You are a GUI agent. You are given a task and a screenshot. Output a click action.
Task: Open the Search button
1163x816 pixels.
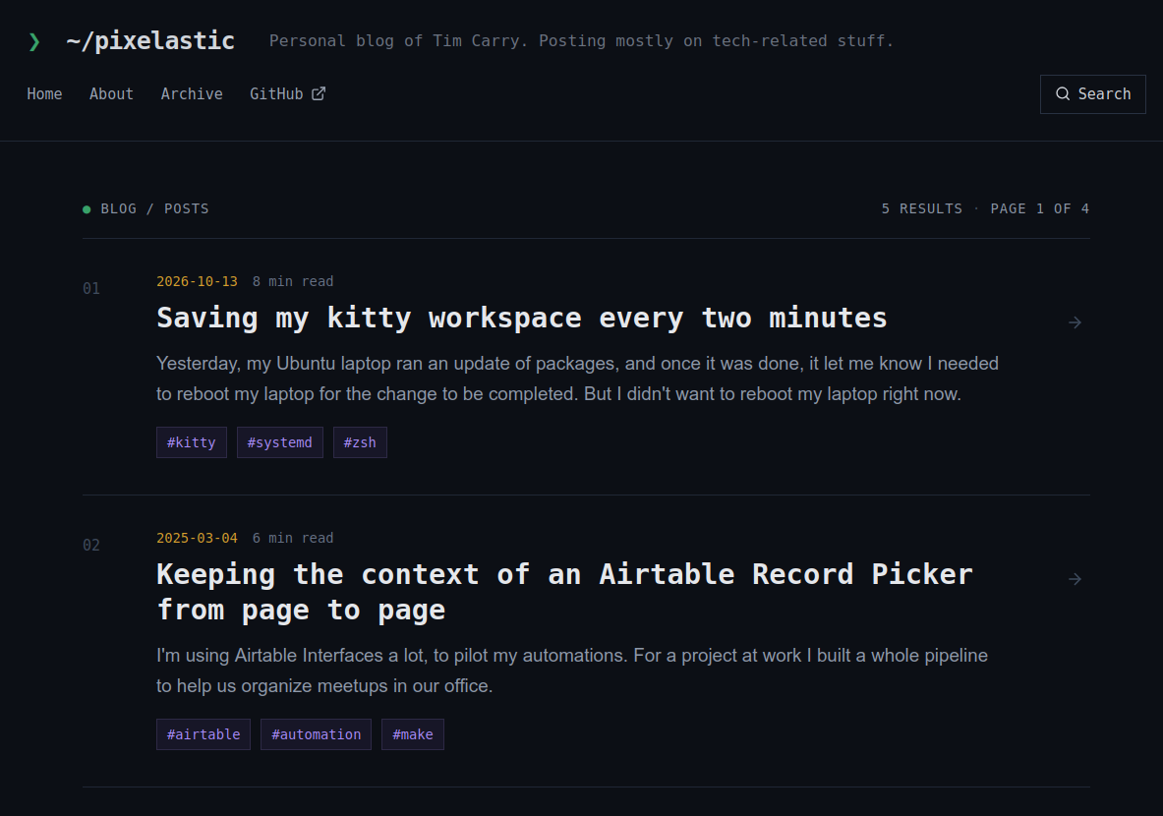click(x=1092, y=94)
